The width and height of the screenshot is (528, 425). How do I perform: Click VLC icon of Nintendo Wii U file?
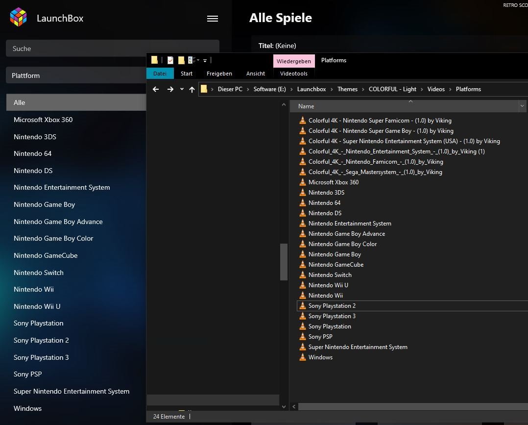click(303, 285)
